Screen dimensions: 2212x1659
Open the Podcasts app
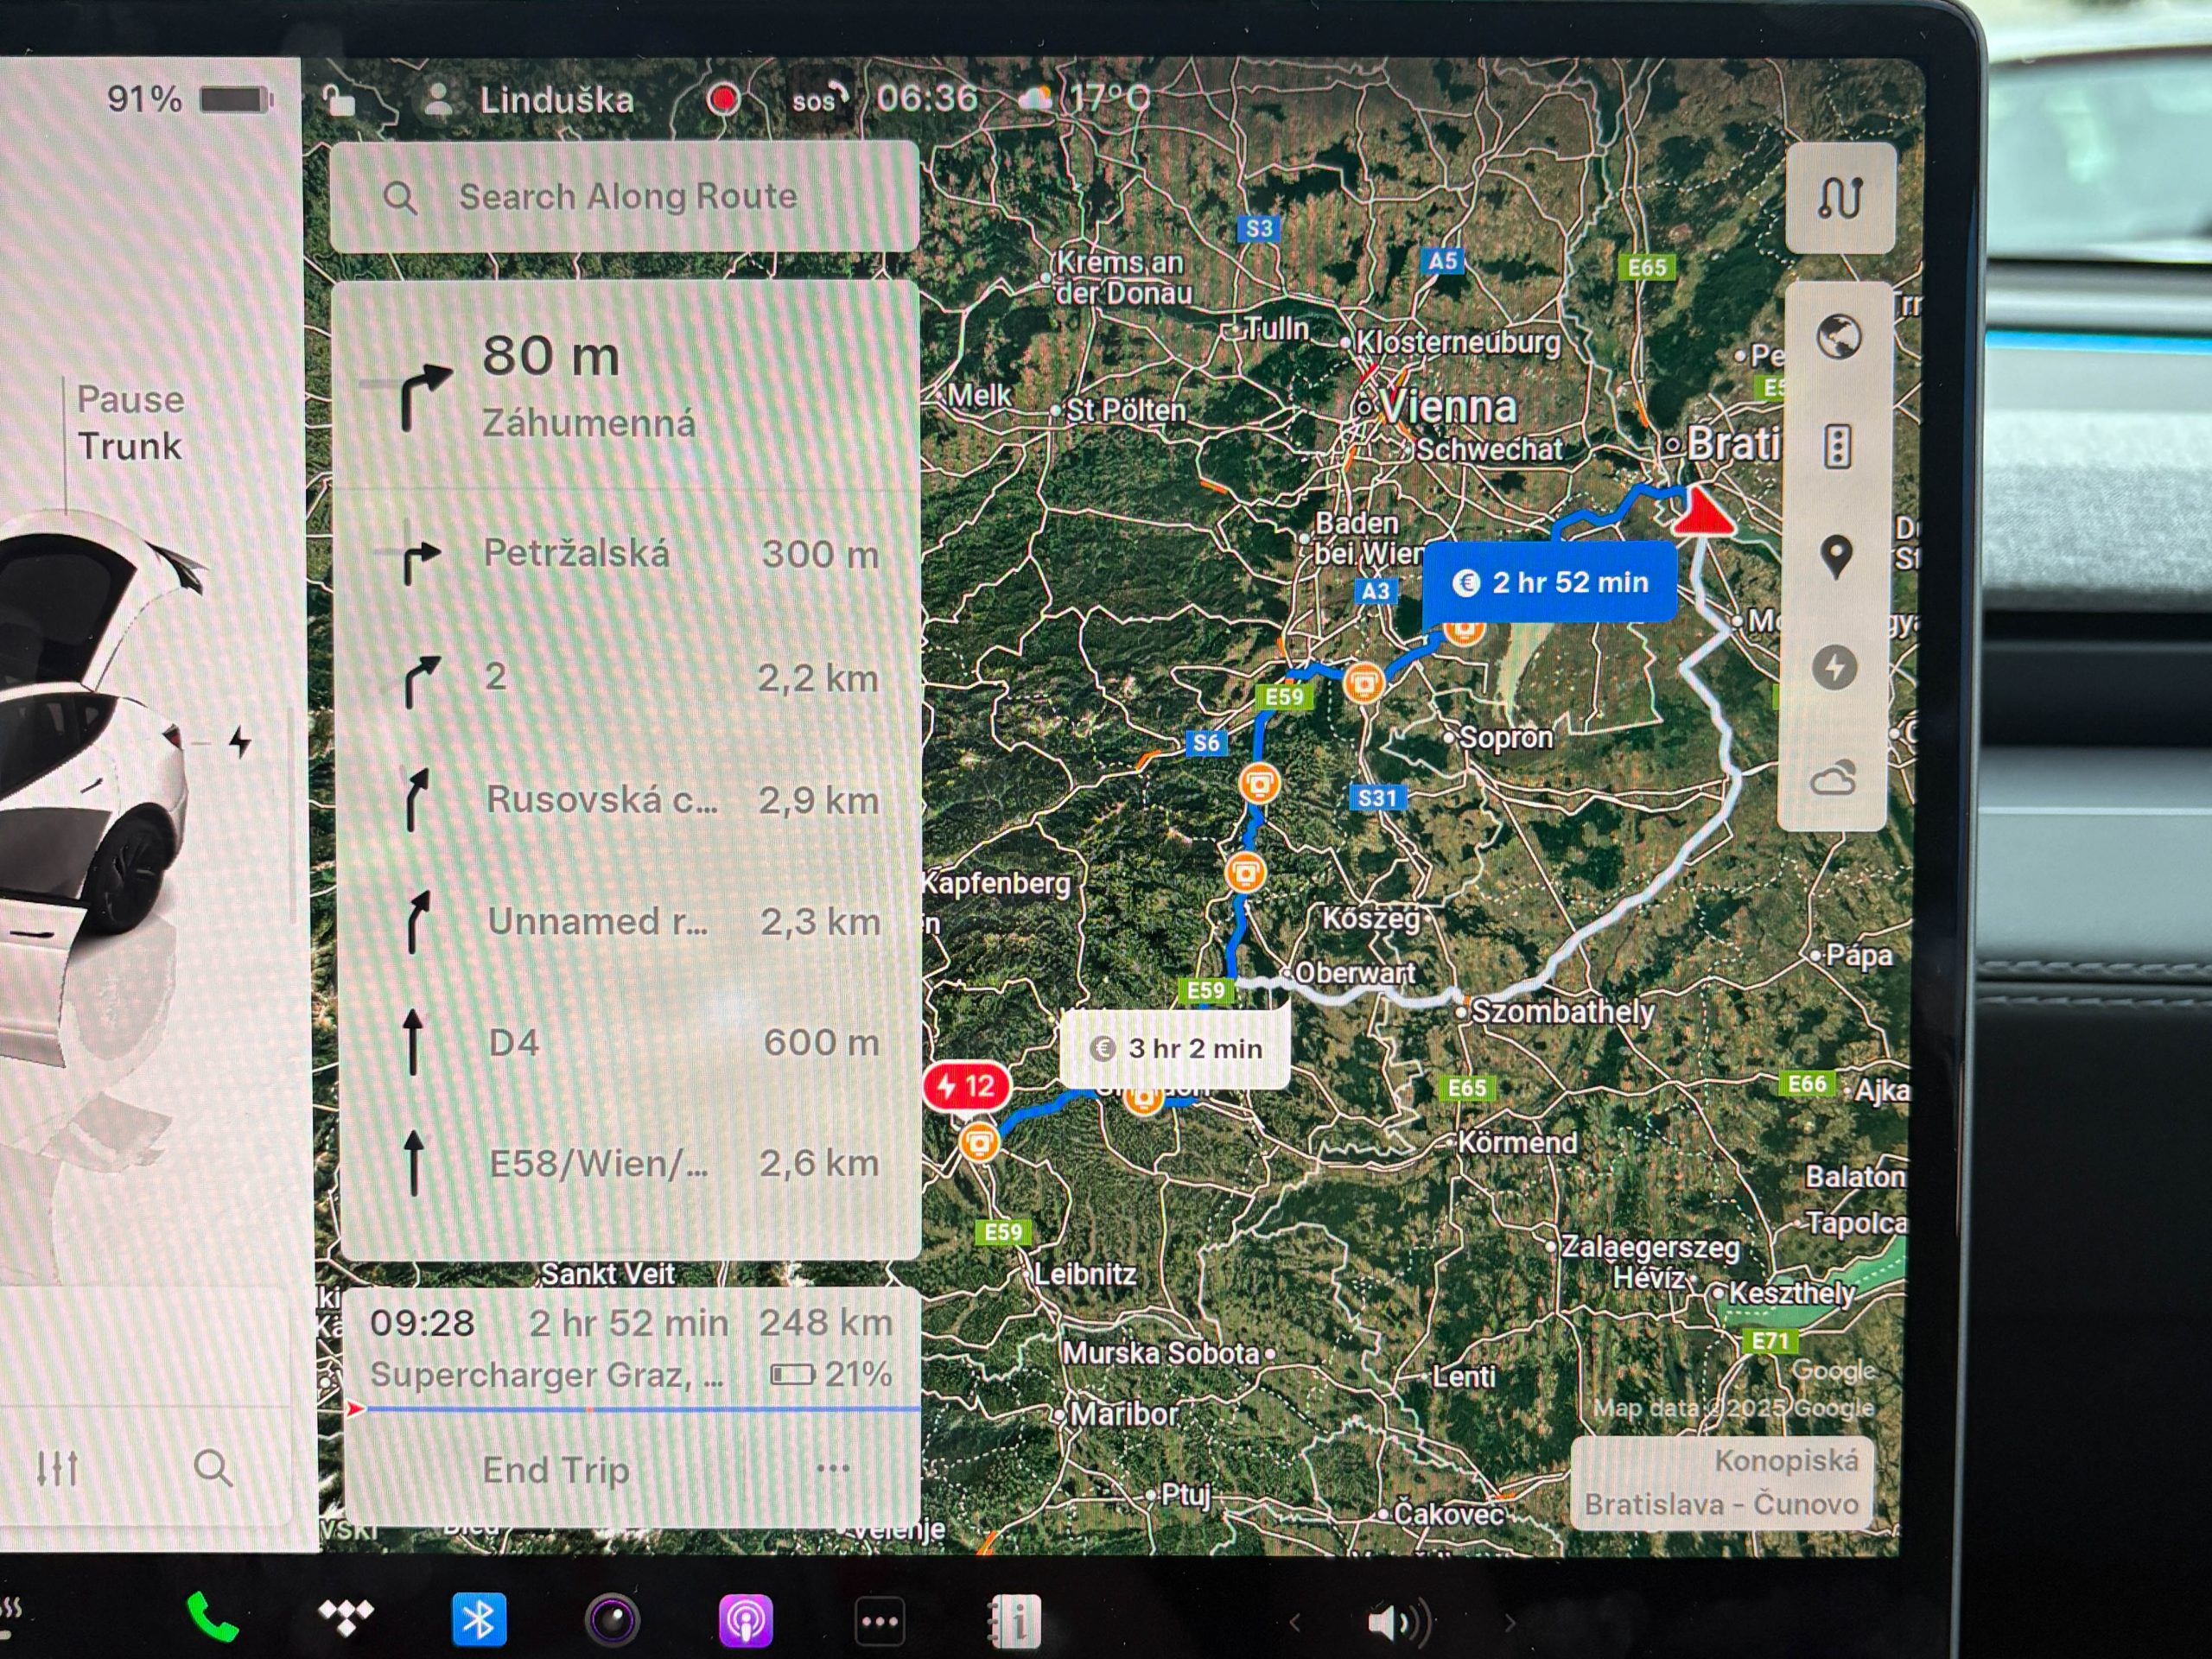(x=745, y=1621)
